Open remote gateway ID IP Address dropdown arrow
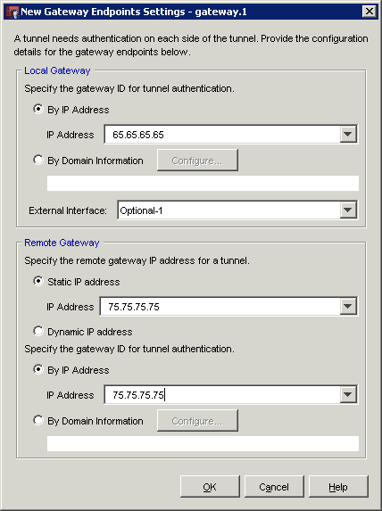Viewport: 382px width, 511px height. (348, 395)
